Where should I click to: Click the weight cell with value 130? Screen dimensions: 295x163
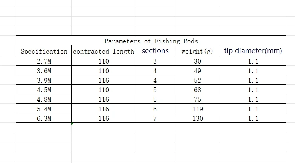pyautogui.click(x=197, y=118)
